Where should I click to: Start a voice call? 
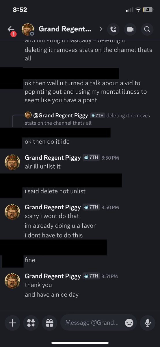(113, 29)
